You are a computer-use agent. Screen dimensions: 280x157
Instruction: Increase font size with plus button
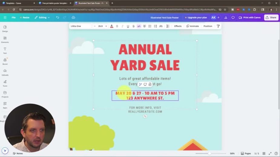(x=106, y=26)
